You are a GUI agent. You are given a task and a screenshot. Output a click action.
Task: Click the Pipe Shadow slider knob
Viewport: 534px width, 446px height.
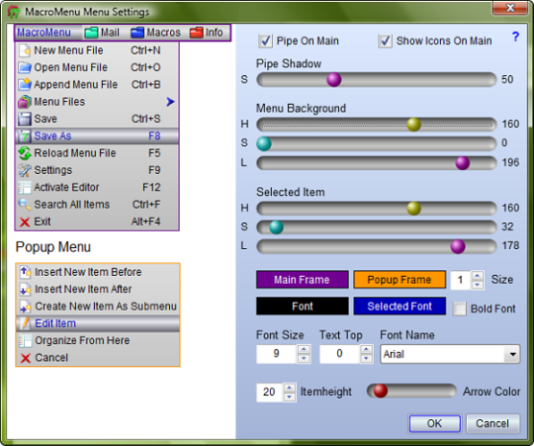(x=334, y=80)
